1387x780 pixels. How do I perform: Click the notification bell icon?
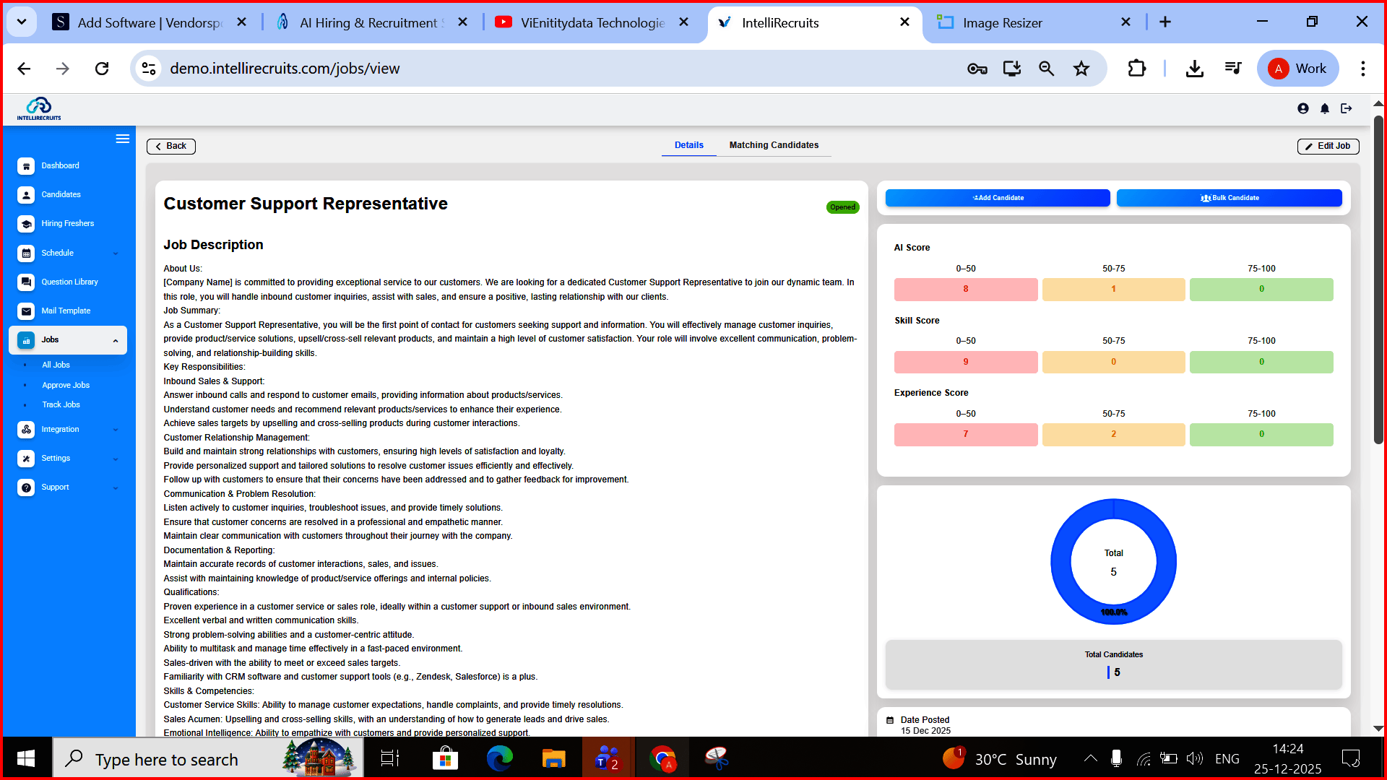(1324, 108)
